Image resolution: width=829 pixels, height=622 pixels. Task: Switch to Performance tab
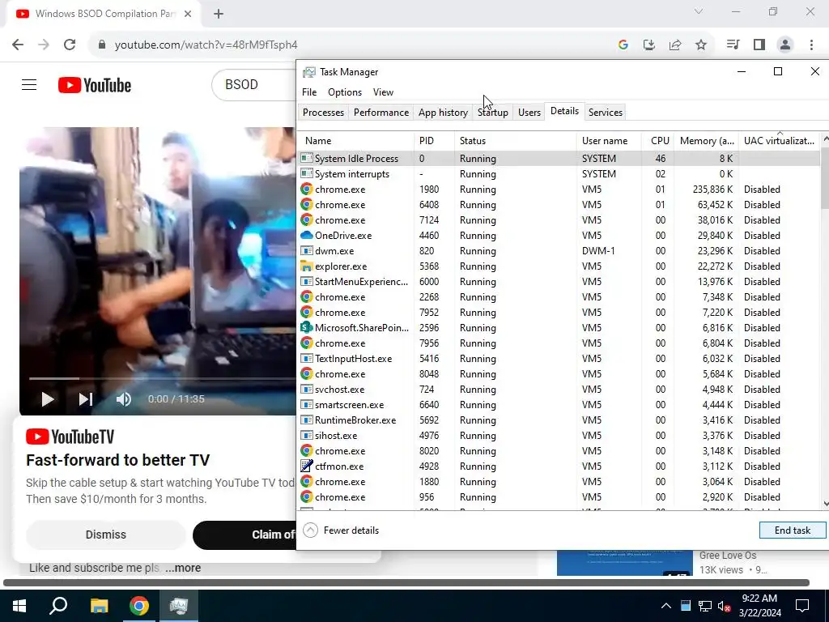coord(381,112)
